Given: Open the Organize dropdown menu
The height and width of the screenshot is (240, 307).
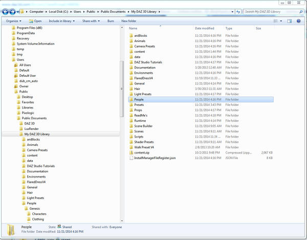Looking at the screenshot, I should (x=13, y=21).
